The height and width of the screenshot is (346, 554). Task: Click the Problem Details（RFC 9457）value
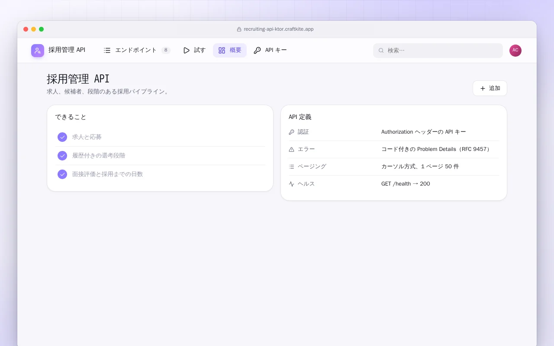[x=436, y=149]
